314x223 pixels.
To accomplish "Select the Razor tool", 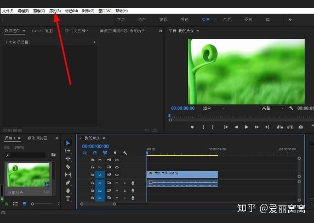I will tap(68, 167).
